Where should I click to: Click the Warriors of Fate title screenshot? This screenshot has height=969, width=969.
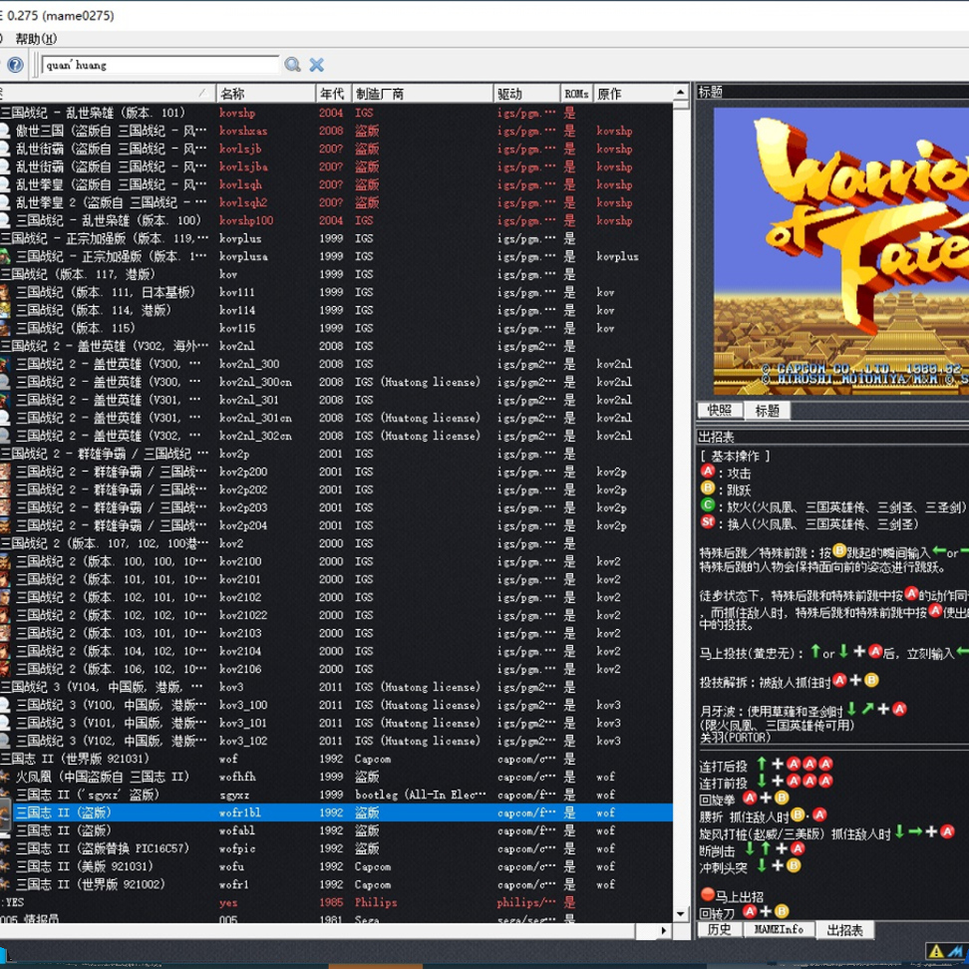pyautogui.click(x=841, y=251)
